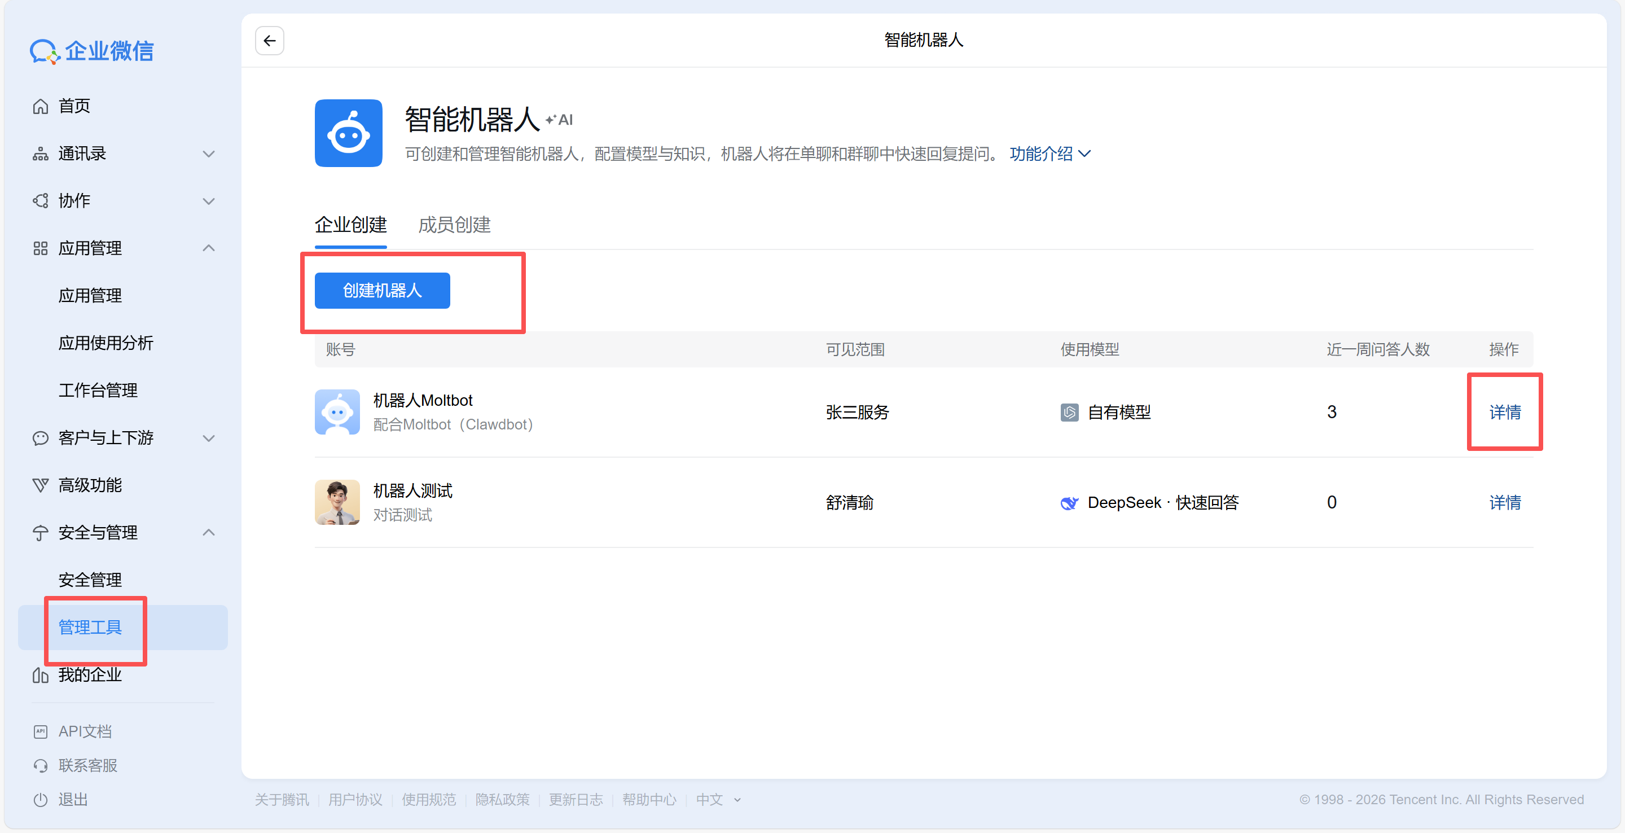
Task: Click the 退出 power icon
Action: coord(41,800)
